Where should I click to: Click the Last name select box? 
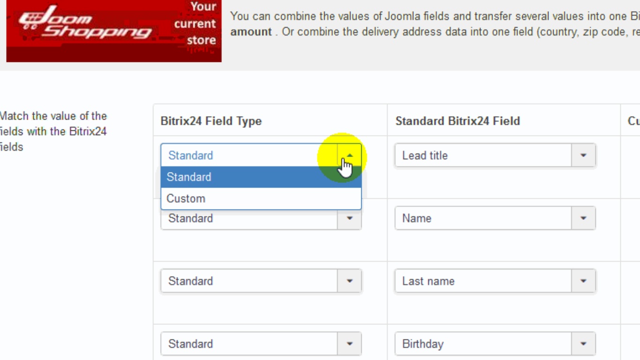(483, 281)
